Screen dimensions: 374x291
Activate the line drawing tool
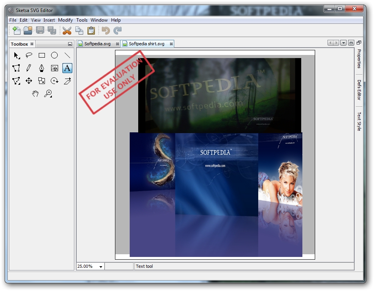pyautogui.click(x=67, y=56)
